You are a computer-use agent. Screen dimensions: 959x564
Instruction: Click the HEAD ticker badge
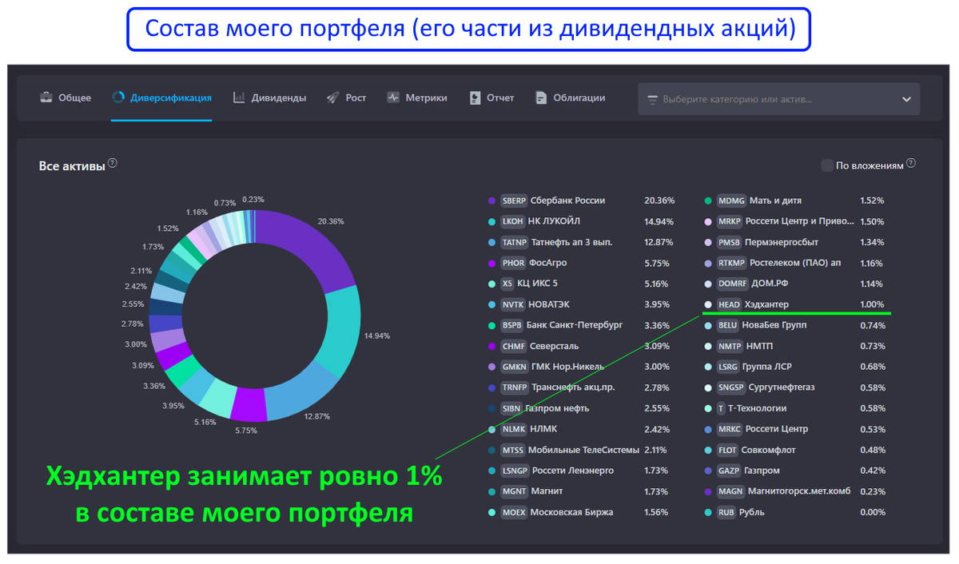tap(728, 304)
